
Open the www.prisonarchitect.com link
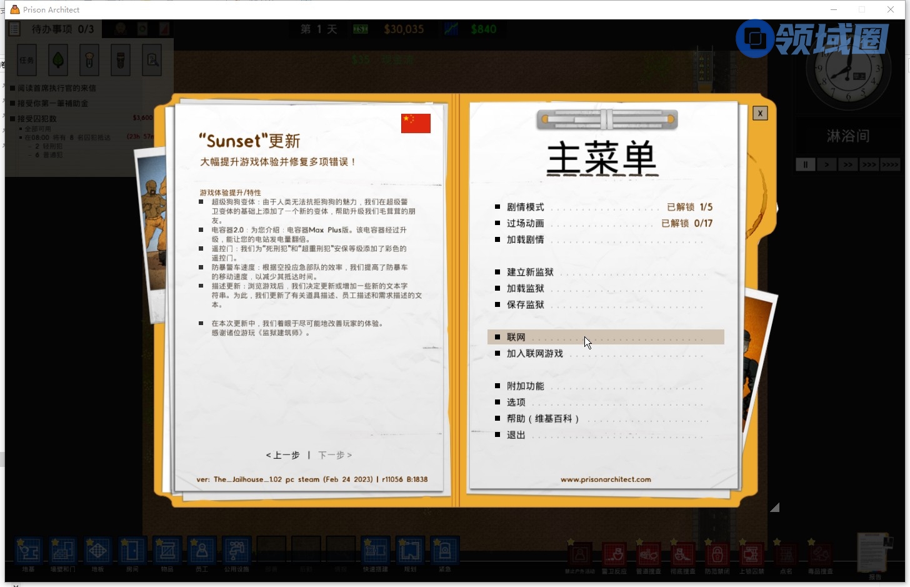(605, 479)
